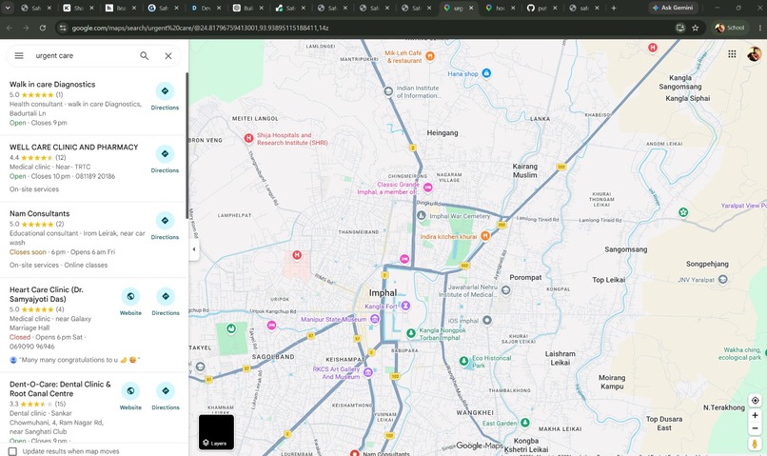Open Heart Care Clinic website
Image resolution: width=767 pixels, height=456 pixels.
point(130,302)
